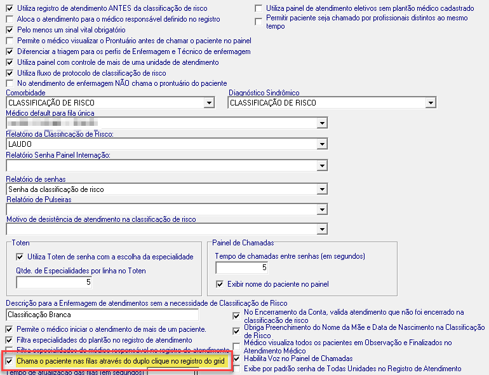Toggle 'Permite o médico iniciar o atendimento de mais de um paciente'
This screenshot has height=375, width=489.
[x=9, y=329]
